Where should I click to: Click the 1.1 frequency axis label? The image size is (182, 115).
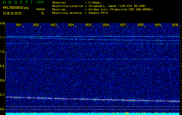(2, 37)
